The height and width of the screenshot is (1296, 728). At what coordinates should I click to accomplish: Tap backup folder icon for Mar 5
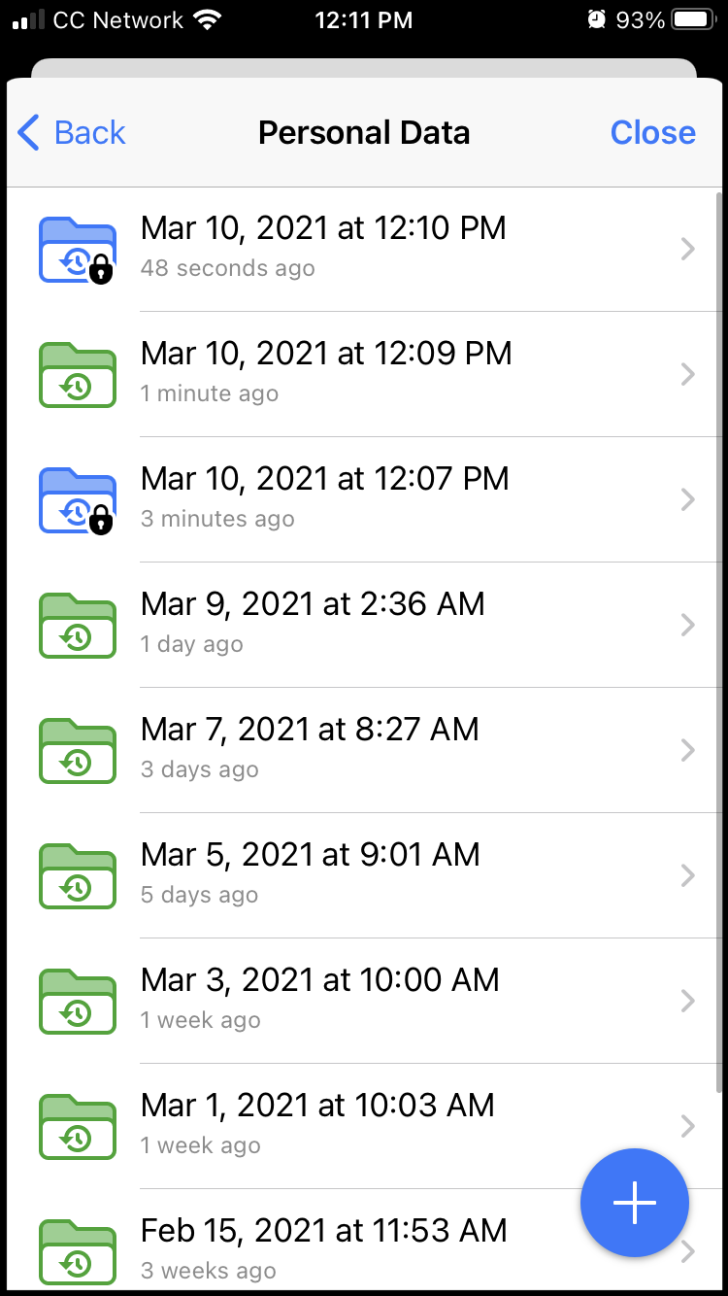tap(77, 876)
